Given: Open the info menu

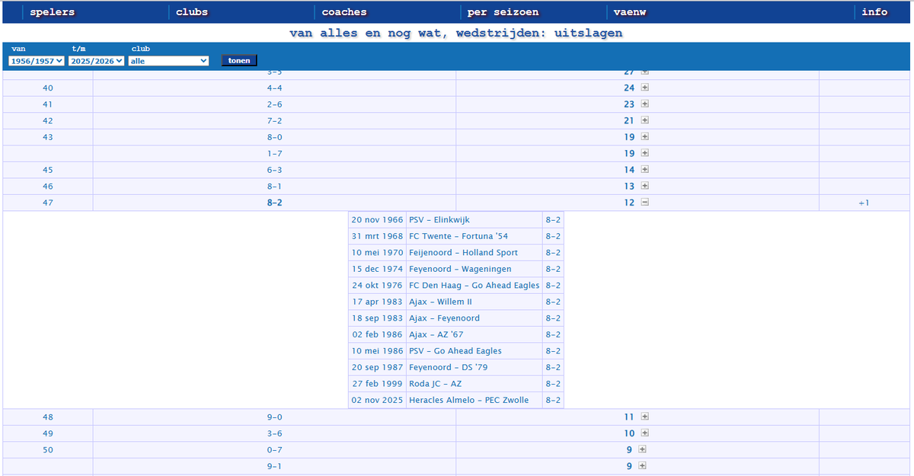Looking at the screenshot, I should (874, 12).
